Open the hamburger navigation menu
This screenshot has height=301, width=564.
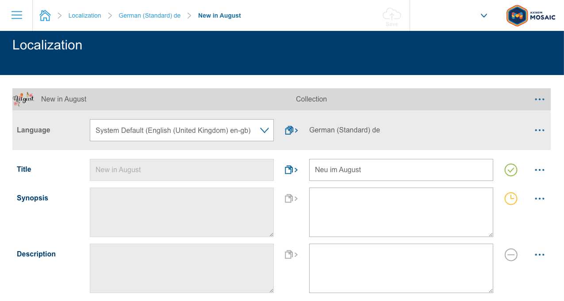click(17, 15)
